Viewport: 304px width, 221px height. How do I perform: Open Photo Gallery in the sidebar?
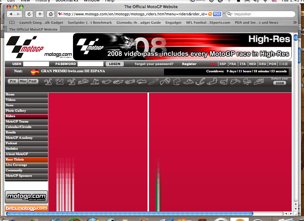pyautogui.click(x=26, y=111)
